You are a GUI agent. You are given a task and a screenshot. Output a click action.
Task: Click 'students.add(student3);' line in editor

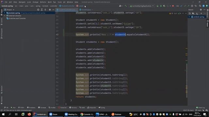click(91, 57)
